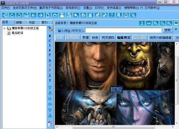This screenshot has height=129, width=179.
Task: Navigate forward with the right arrow toolbar icon
Action: tap(40, 15)
